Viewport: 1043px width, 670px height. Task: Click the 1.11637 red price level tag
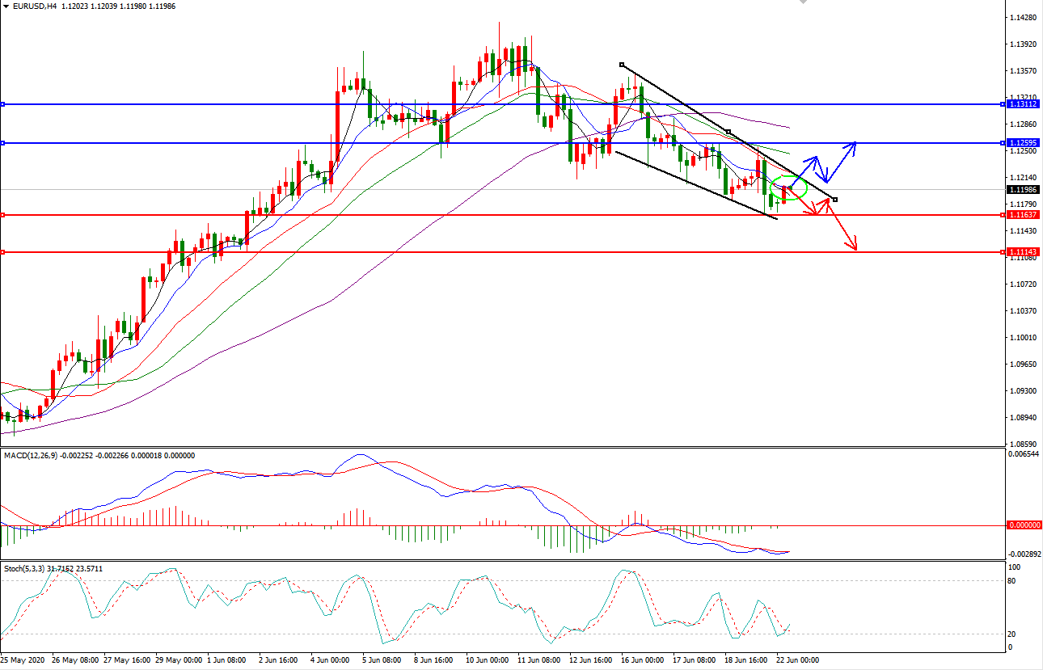click(1023, 215)
